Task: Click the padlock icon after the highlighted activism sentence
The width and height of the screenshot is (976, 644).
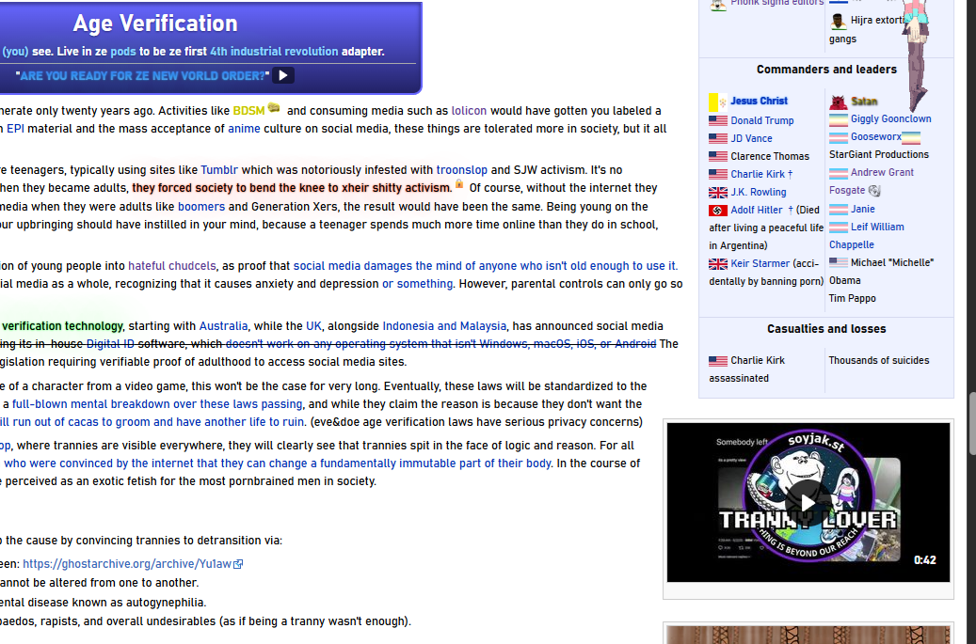Action: pyautogui.click(x=459, y=184)
